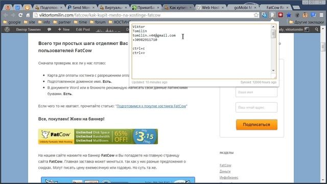Open the partner bookmarks folder
327x184 pixels.
62,22
